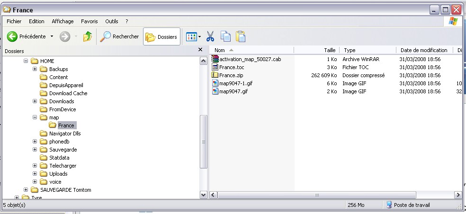Close the Dossiers pane with X
The width and height of the screenshot is (466, 214).
pos(200,50)
